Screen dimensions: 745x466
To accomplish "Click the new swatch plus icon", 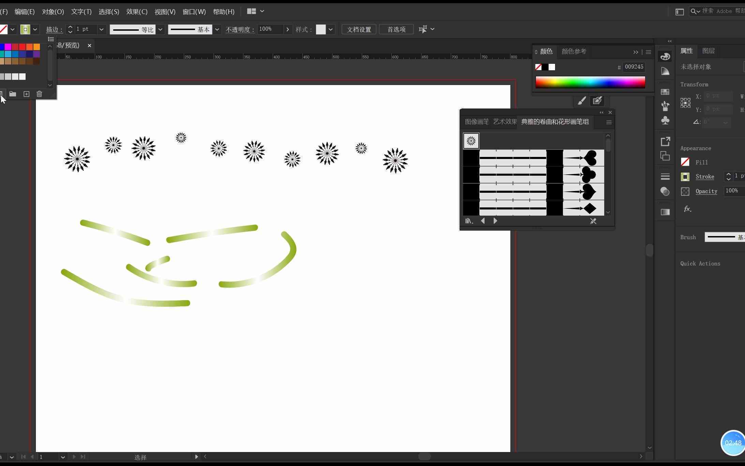I will [26, 94].
